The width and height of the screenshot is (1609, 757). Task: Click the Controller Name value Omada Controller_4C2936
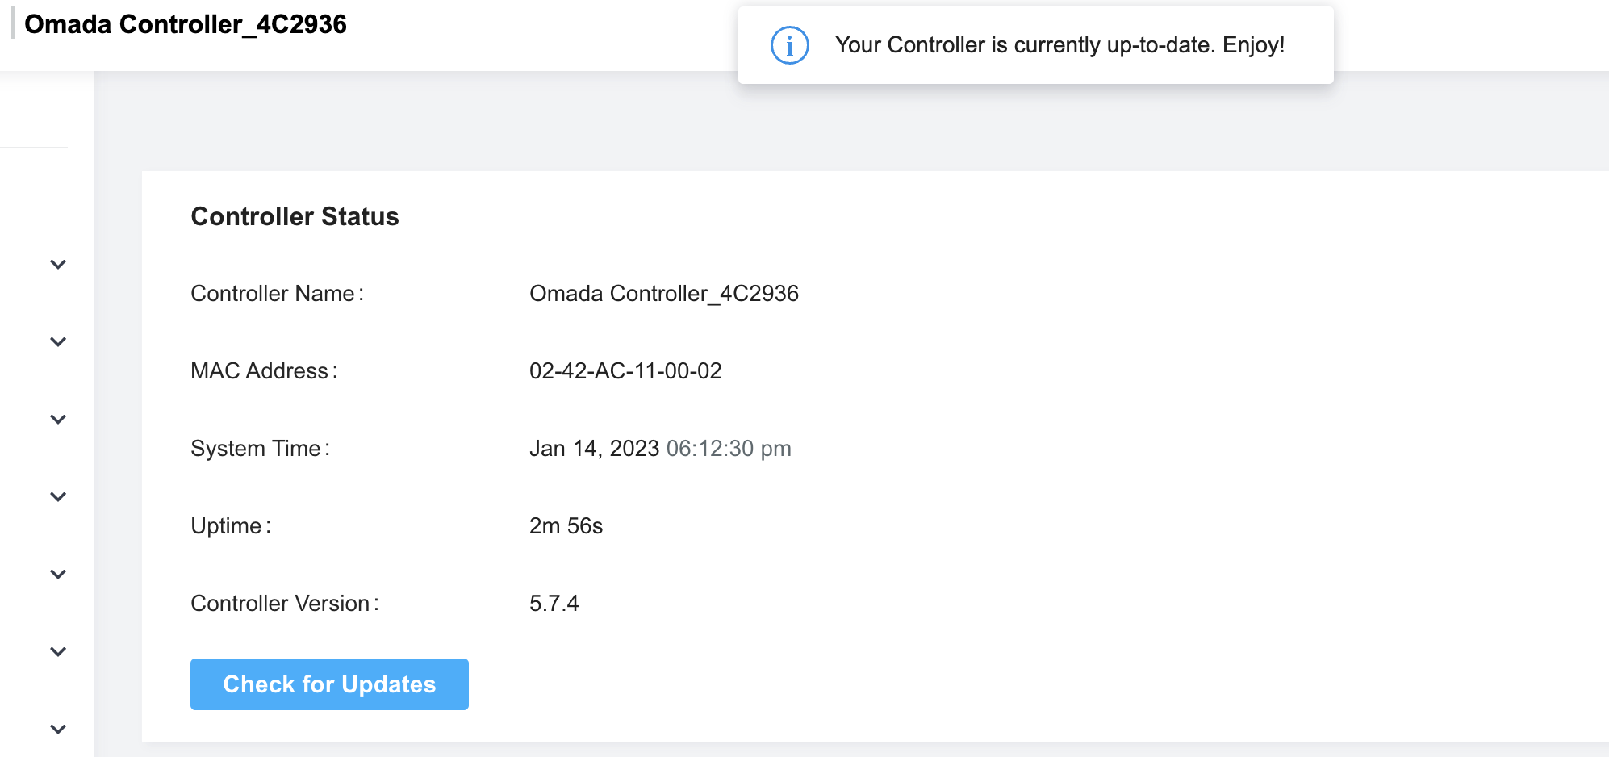coord(664,293)
